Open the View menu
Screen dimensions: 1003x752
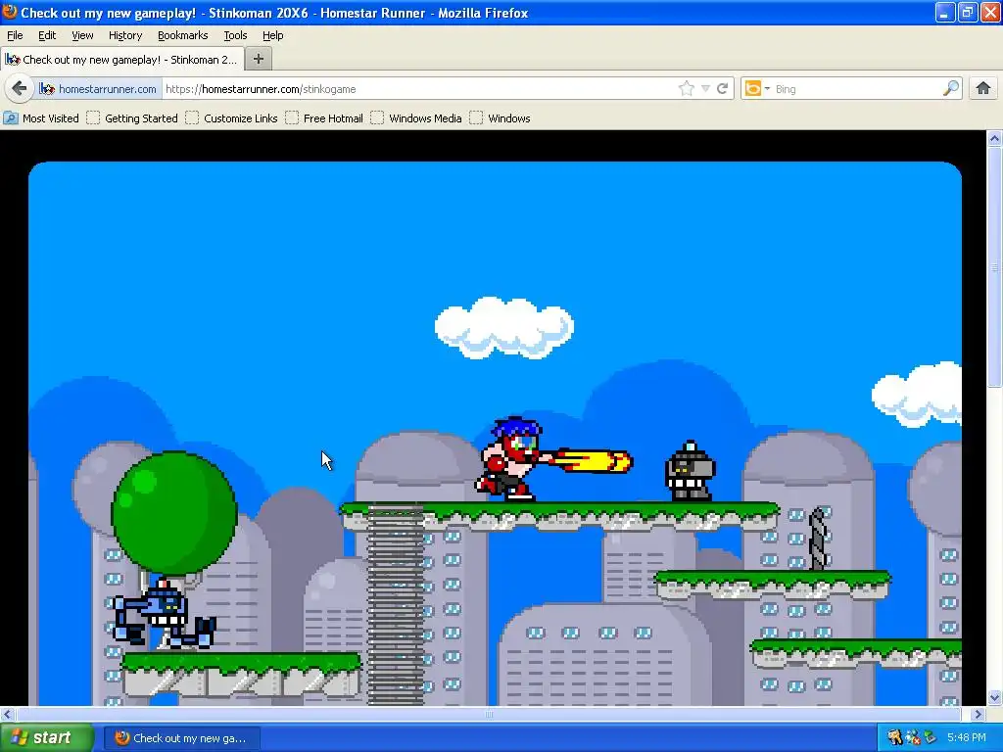coord(82,35)
